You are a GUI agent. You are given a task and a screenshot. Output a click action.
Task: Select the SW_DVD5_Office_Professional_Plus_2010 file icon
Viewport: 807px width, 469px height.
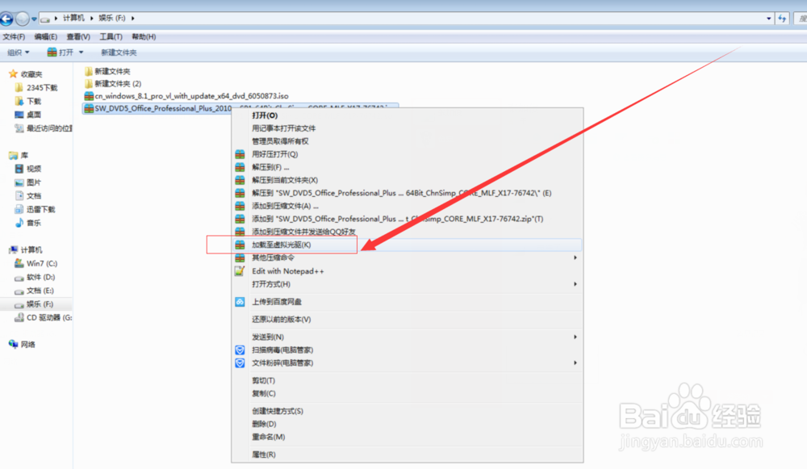click(89, 108)
